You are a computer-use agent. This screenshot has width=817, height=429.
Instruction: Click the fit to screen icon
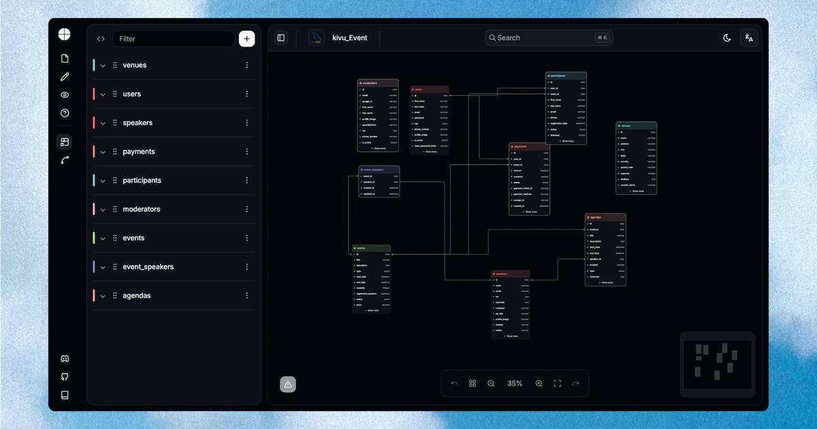(557, 384)
